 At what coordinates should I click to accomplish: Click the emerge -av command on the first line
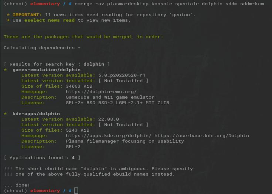[x=169, y=4]
